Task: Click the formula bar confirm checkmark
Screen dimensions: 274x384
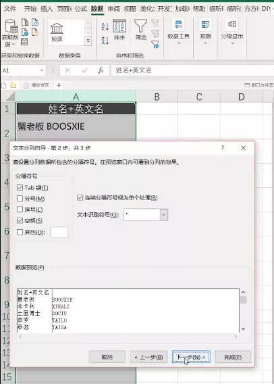Action: click(x=84, y=70)
